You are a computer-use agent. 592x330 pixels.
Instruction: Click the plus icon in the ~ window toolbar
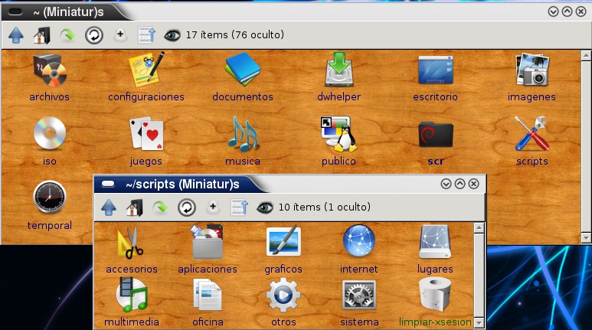tap(120, 34)
